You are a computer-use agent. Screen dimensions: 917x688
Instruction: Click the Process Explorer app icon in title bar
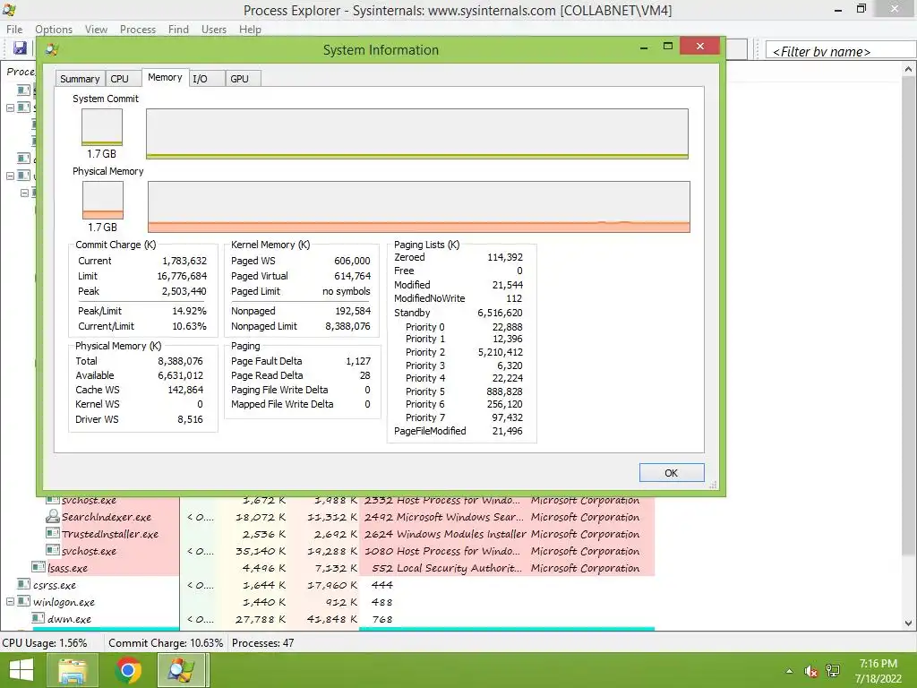[9, 10]
